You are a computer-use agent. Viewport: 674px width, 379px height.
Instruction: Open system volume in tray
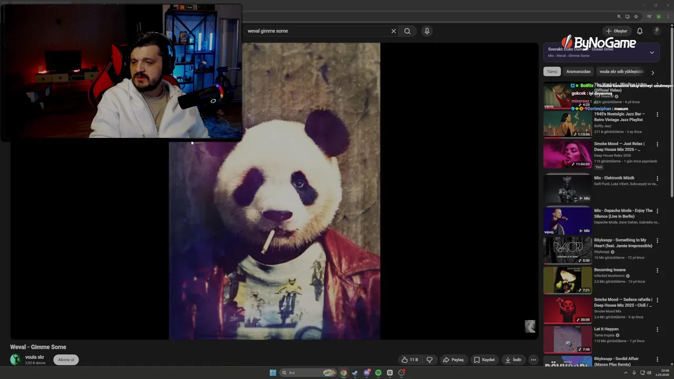coord(649,373)
